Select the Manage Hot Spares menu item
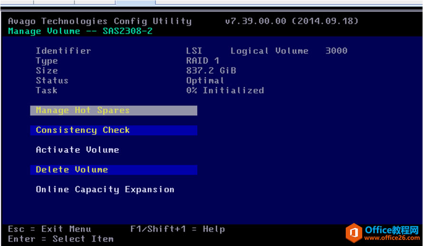Viewport: 423px width, 246px height. [x=114, y=111]
